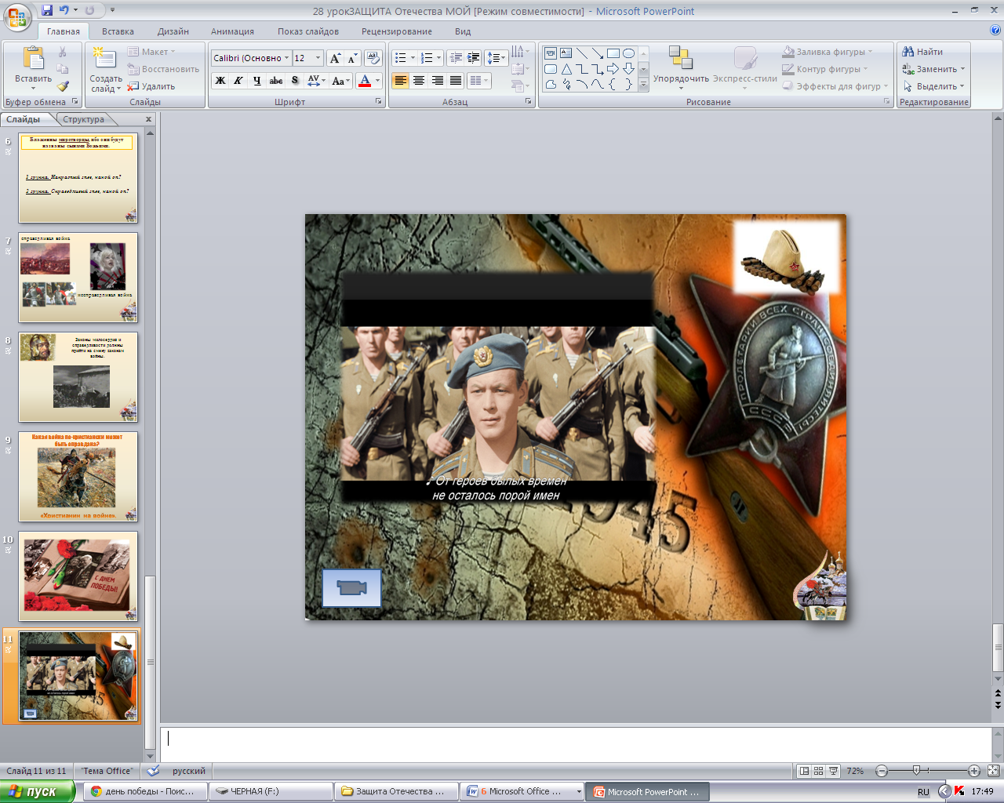Viewport: 1004px width, 803px height.
Task: Open Заменить dropdown arrow
Action: coord(963,69)
